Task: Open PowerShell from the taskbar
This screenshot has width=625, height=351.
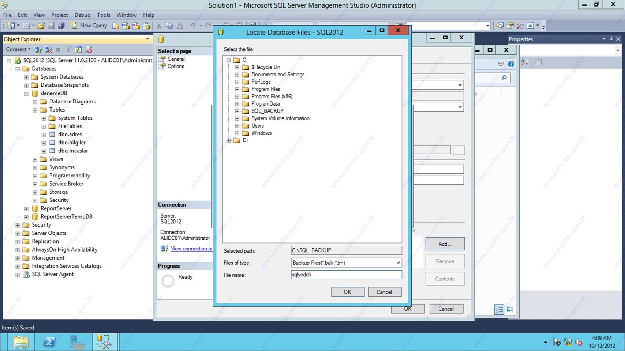Action: (49, 342)
